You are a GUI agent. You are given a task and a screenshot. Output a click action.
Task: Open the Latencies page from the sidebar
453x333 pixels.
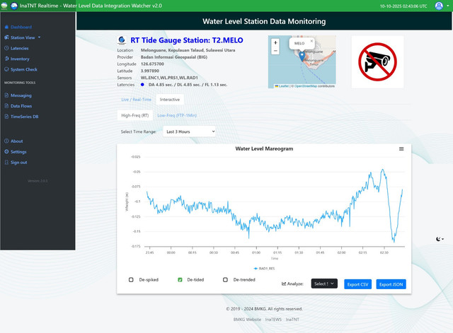(x=20, y=48)
